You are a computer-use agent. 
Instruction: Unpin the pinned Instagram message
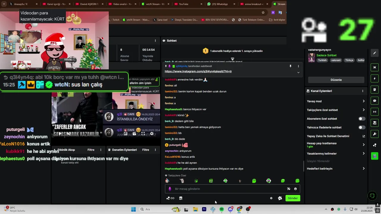291,66
